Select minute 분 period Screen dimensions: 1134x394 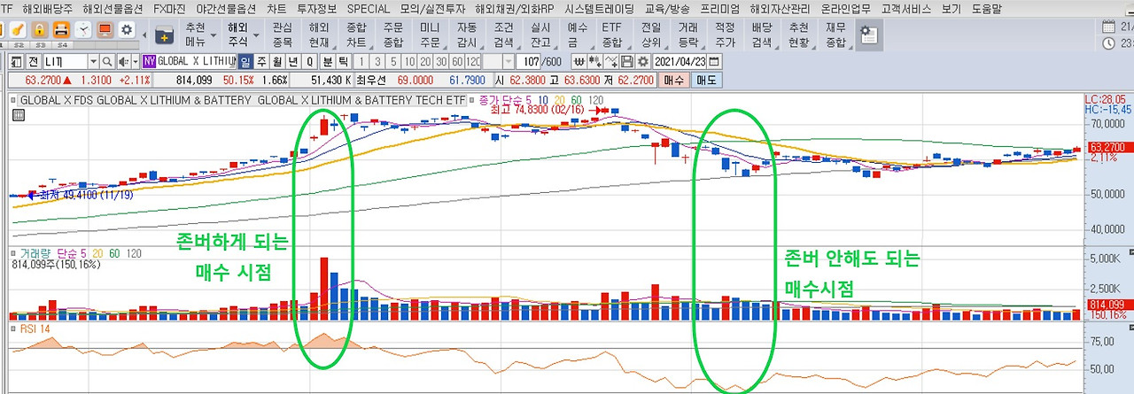(326, 62)
